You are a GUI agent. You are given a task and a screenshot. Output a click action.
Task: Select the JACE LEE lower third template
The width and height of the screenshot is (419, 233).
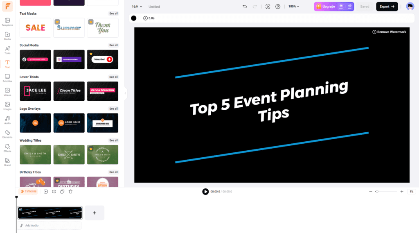click(35, 91)
